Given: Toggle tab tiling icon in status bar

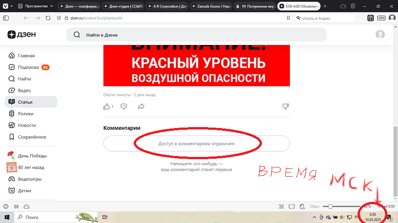Looking at the screenshot, I should [x=16, y=206].
